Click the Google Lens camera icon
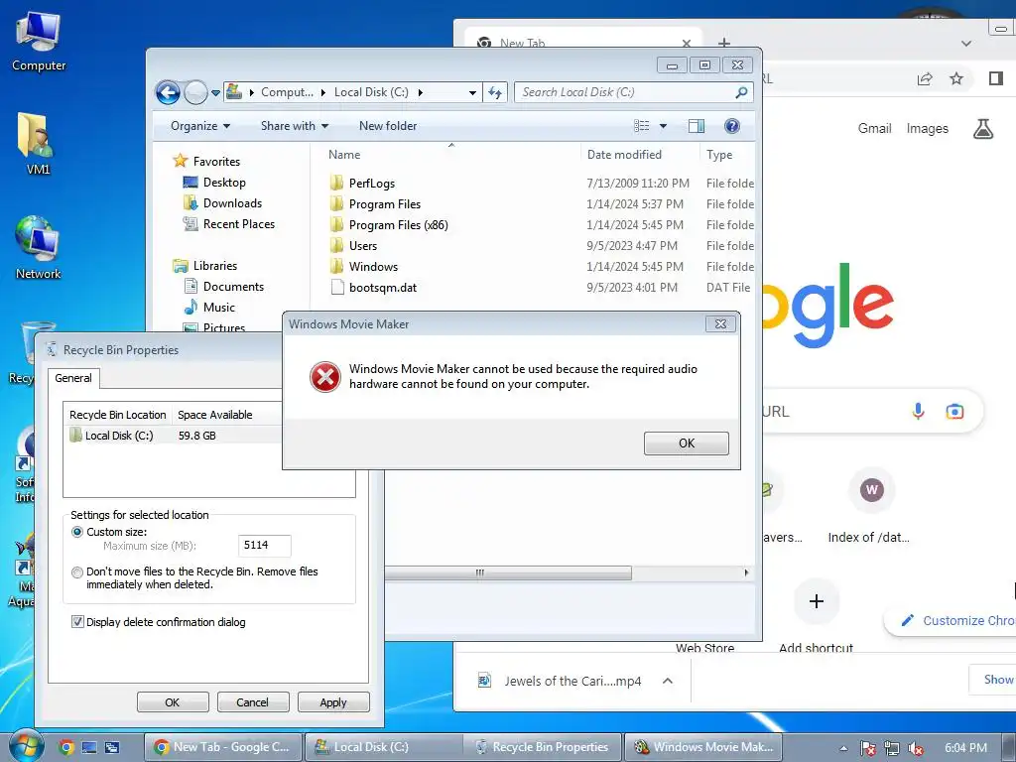This screenshot has width=1016, height=762. [954, 411]
